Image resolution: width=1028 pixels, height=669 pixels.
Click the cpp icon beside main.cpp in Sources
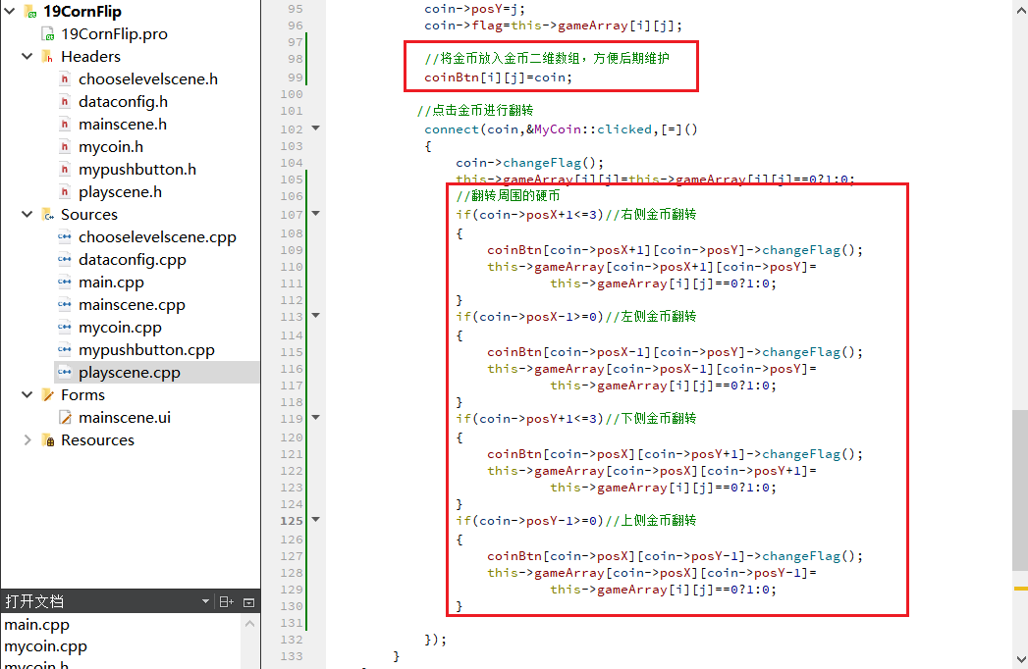tap(64, 282)
